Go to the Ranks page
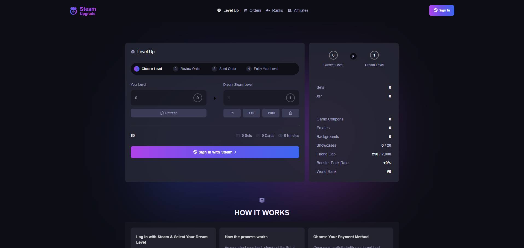Screen dimensions: 524x248 (x=274, y=10)
